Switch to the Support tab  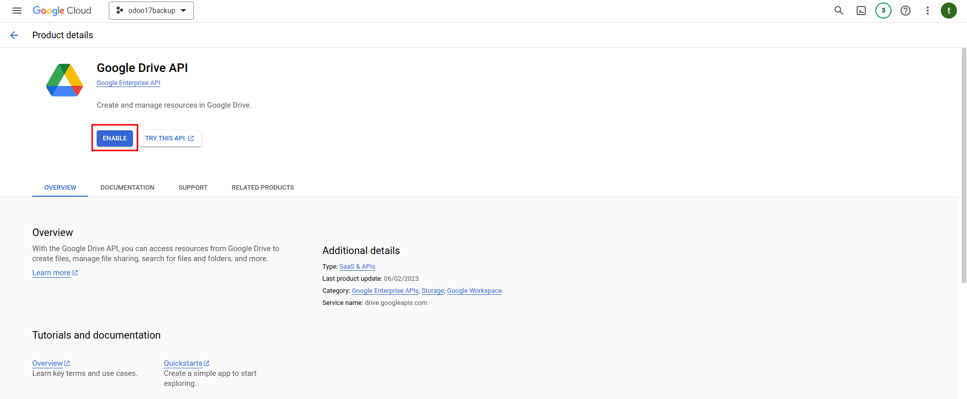[x=193, y=188]
